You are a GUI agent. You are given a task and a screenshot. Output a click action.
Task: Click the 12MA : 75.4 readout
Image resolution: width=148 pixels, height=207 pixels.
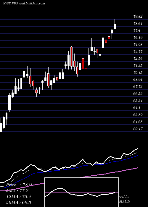click(x=18, y=197)
